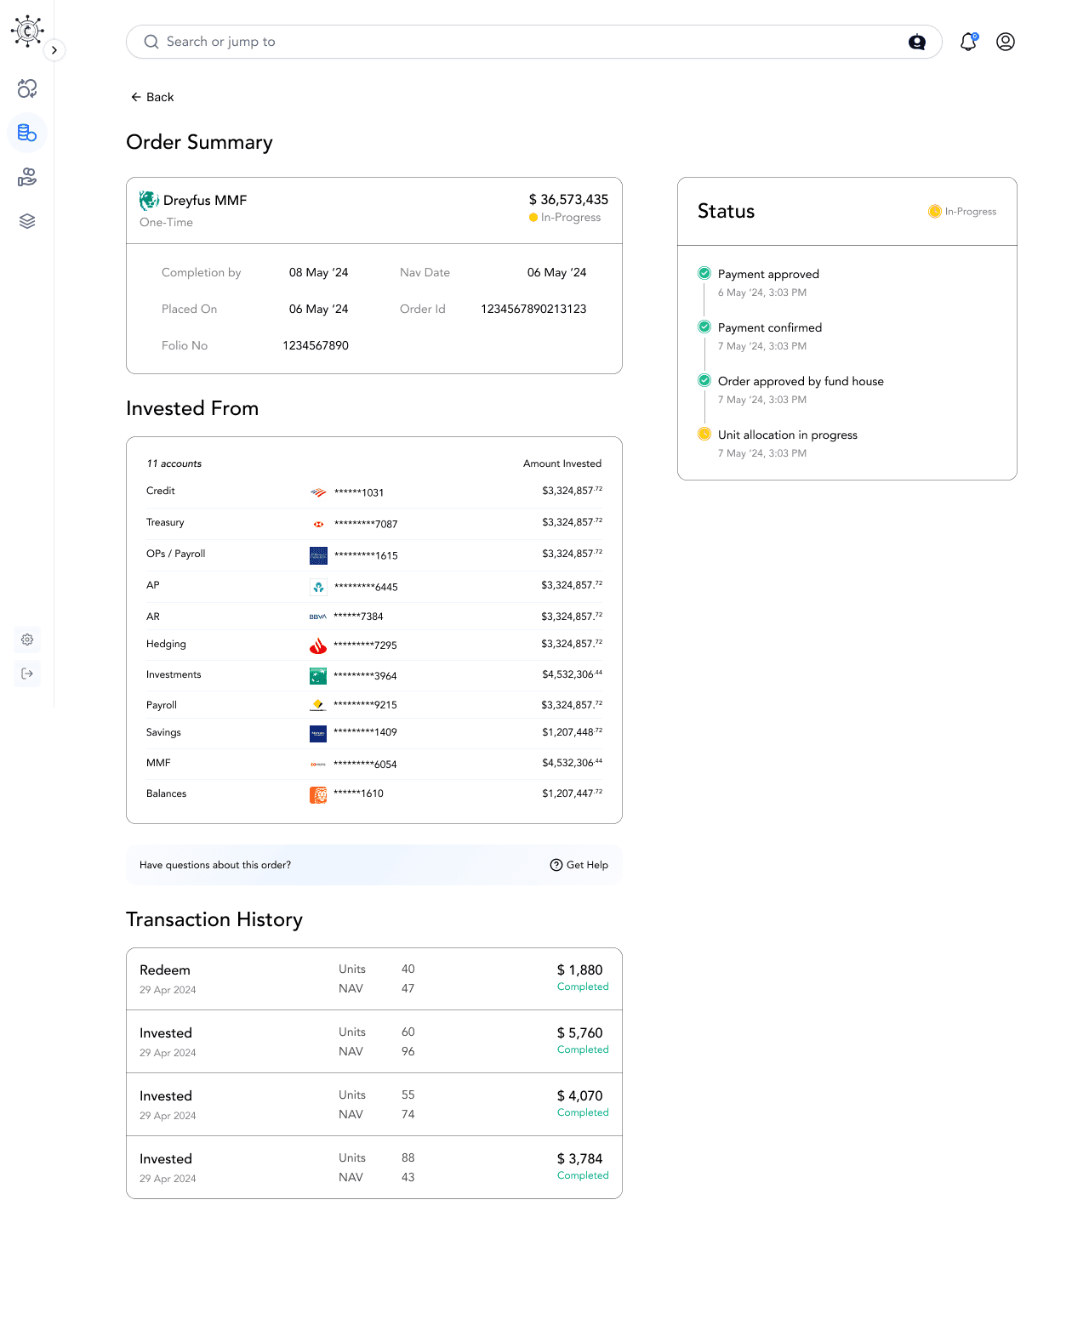1089x1342 pixels.
Task: Open the user profile icon
Action: pos(1006,42)
